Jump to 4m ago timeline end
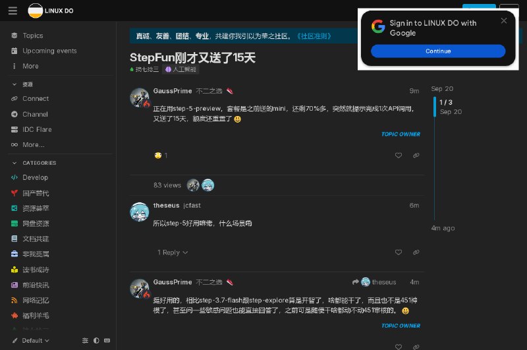Screen dimensions: 527x350 click(x=443, y=228)
